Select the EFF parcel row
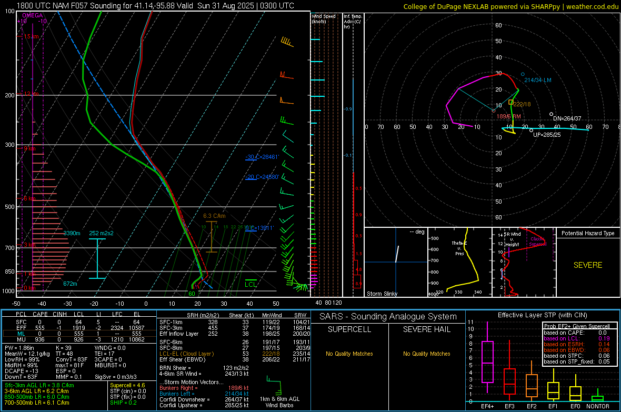This screenshot has width=621, height=412. (79, 328)
